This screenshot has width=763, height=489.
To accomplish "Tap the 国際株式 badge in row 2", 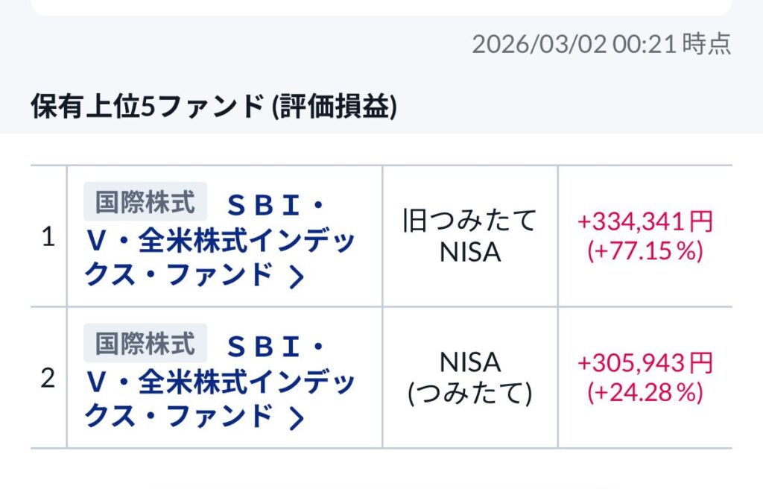I will pyautogui.click(x=145, y=344).
